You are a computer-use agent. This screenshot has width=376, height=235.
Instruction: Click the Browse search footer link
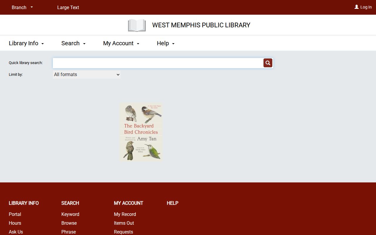tap(69, 223)
